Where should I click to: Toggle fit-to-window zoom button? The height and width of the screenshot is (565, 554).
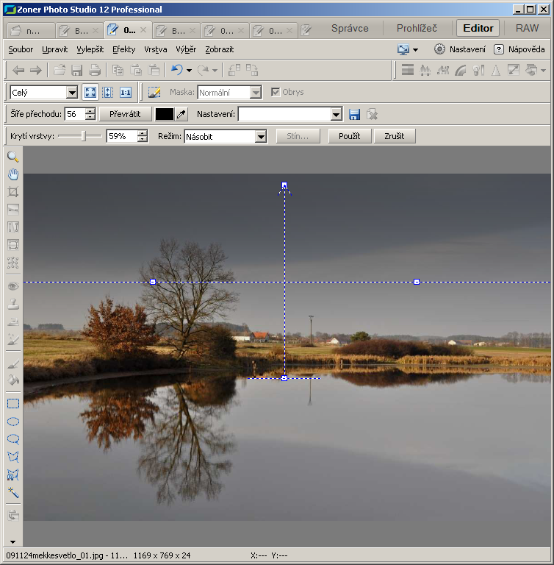pos(90,93)
